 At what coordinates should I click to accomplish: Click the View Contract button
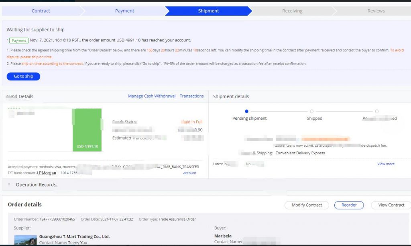pyautogui.click(x=391, y=205)
